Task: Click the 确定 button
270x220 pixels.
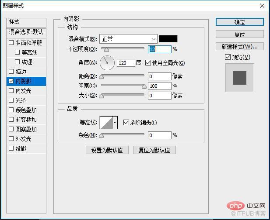Action: [x=240, y=22]
